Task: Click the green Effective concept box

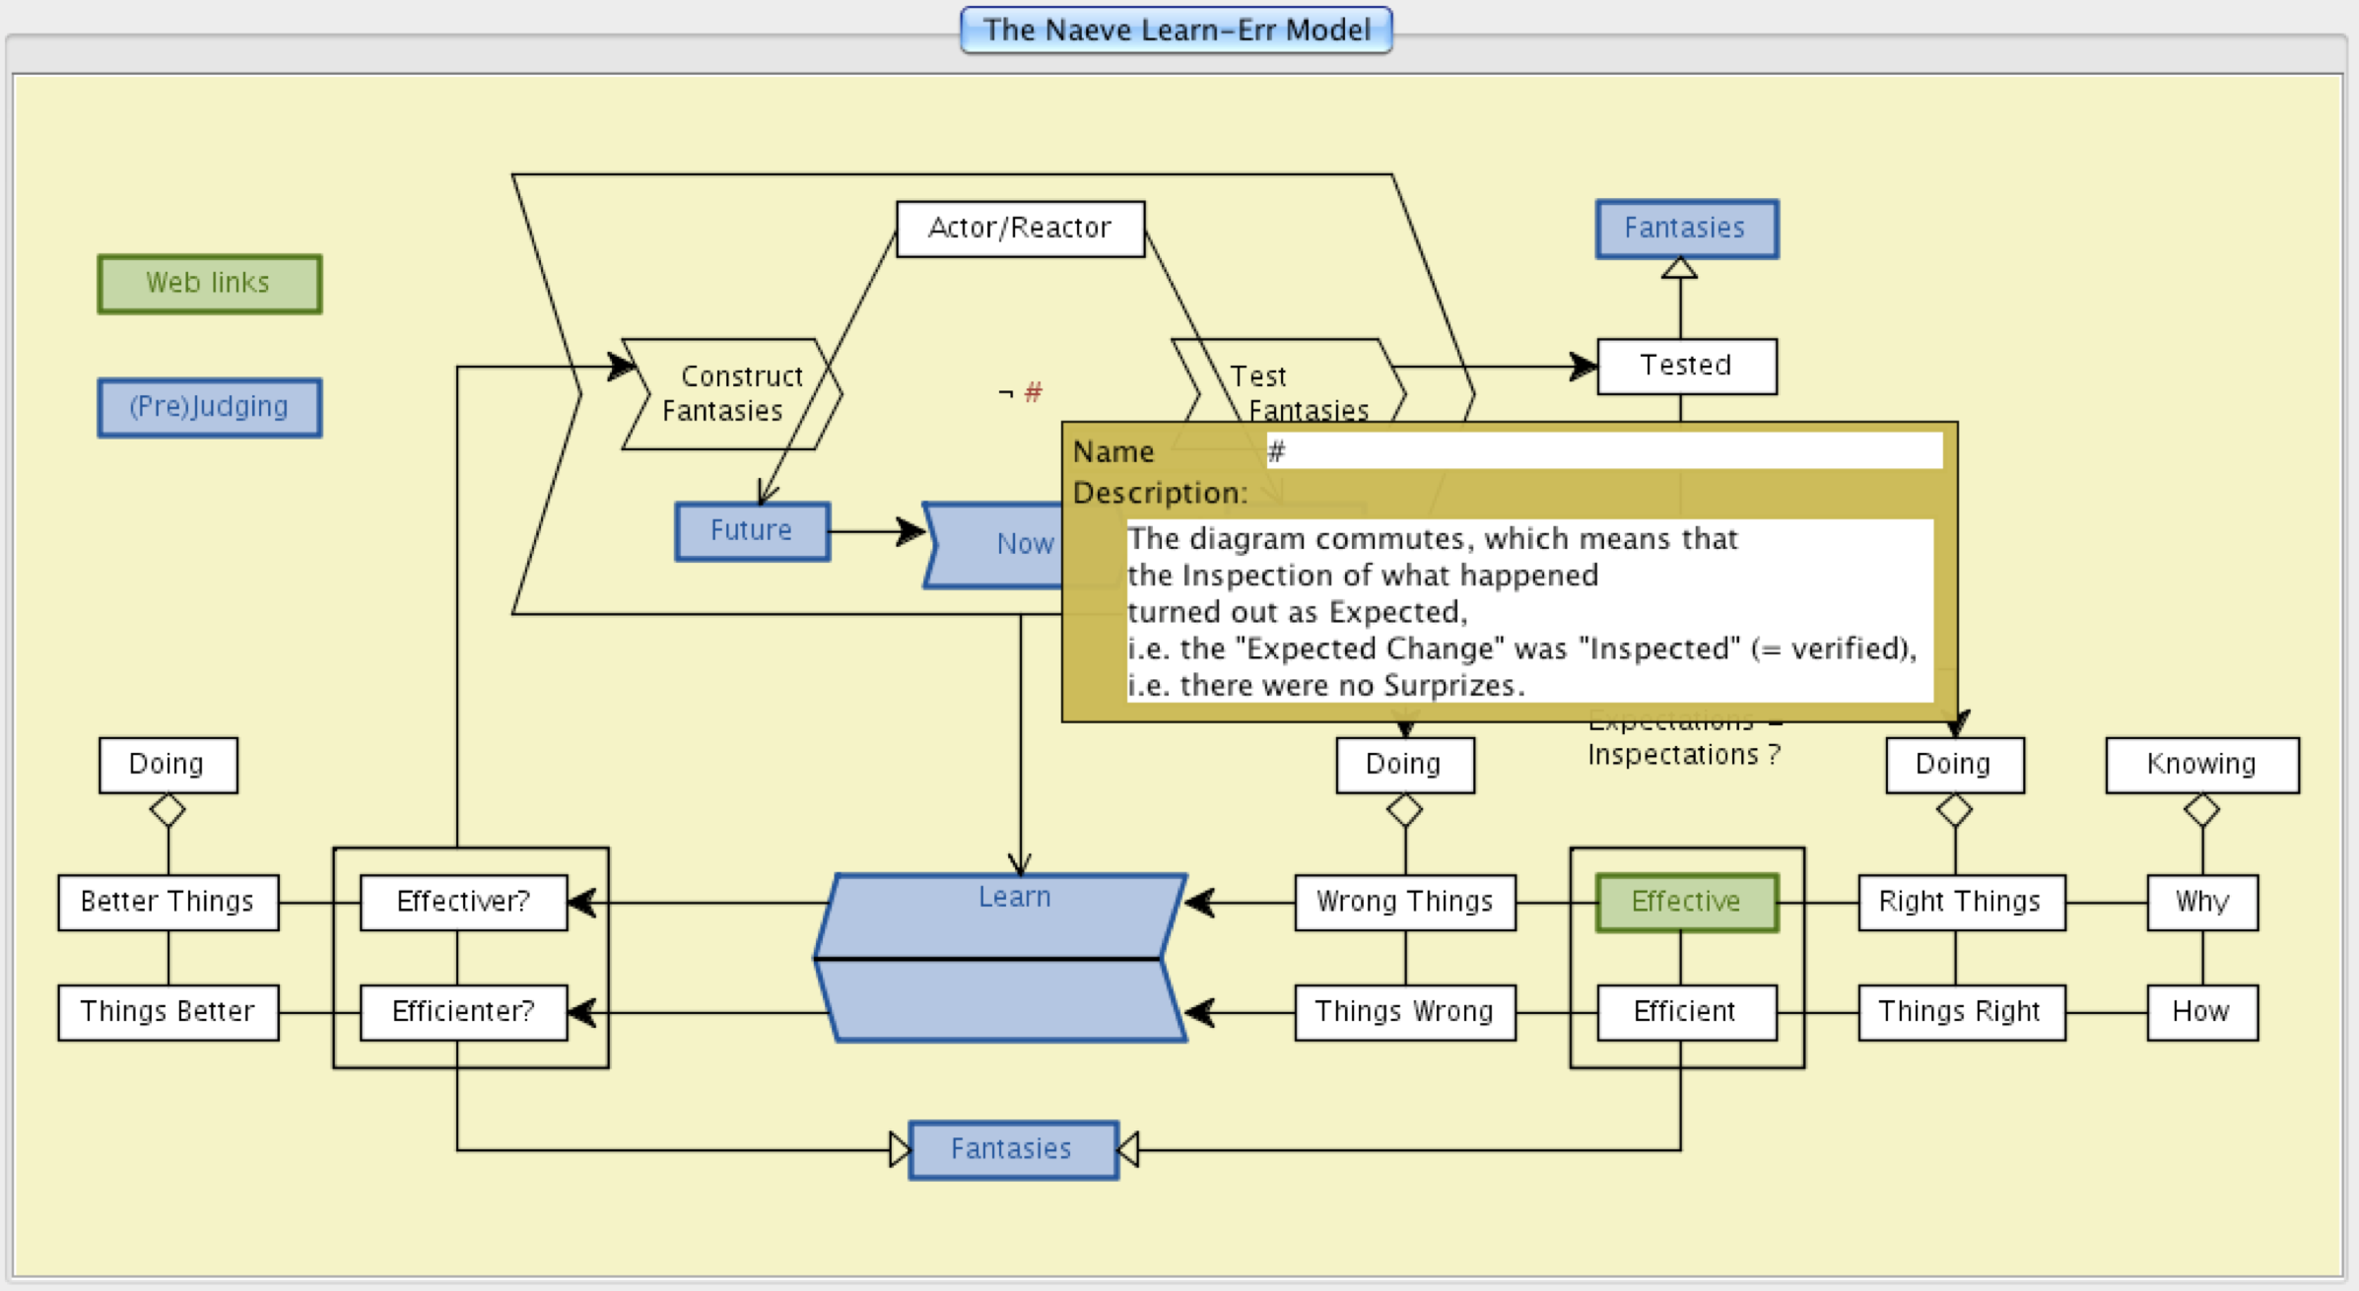Action: click(x=1686, y=902)
